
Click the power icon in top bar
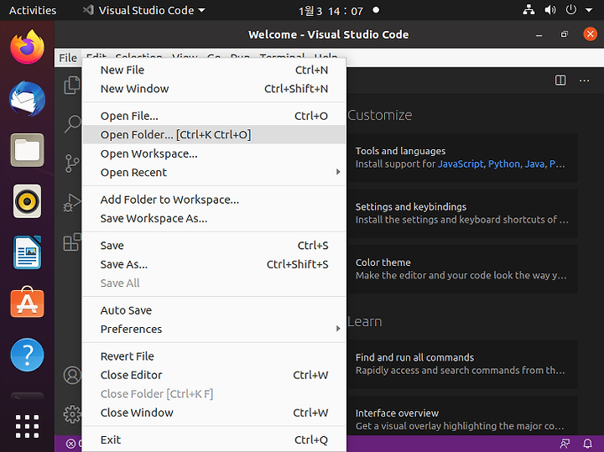(x=571, y=10)
